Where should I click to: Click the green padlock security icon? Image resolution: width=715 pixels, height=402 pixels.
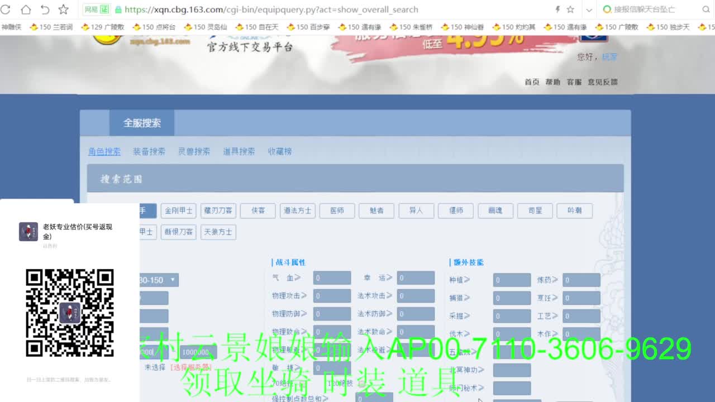(x=118, y=9)
